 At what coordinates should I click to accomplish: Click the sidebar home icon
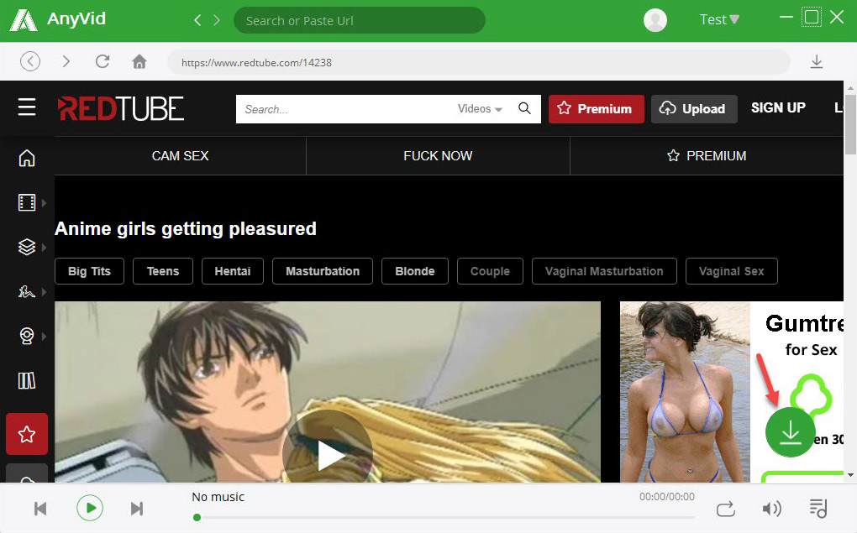coord(27,158)
